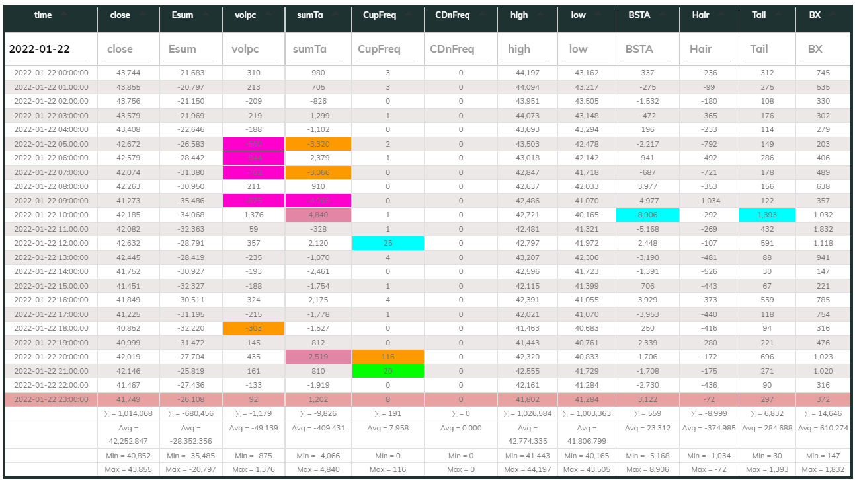Click the Esum cell -35,486

190,201
